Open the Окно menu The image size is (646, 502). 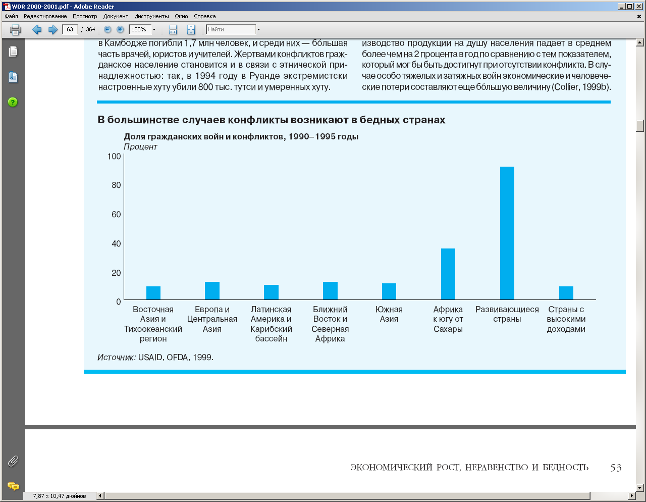point(181,16)
